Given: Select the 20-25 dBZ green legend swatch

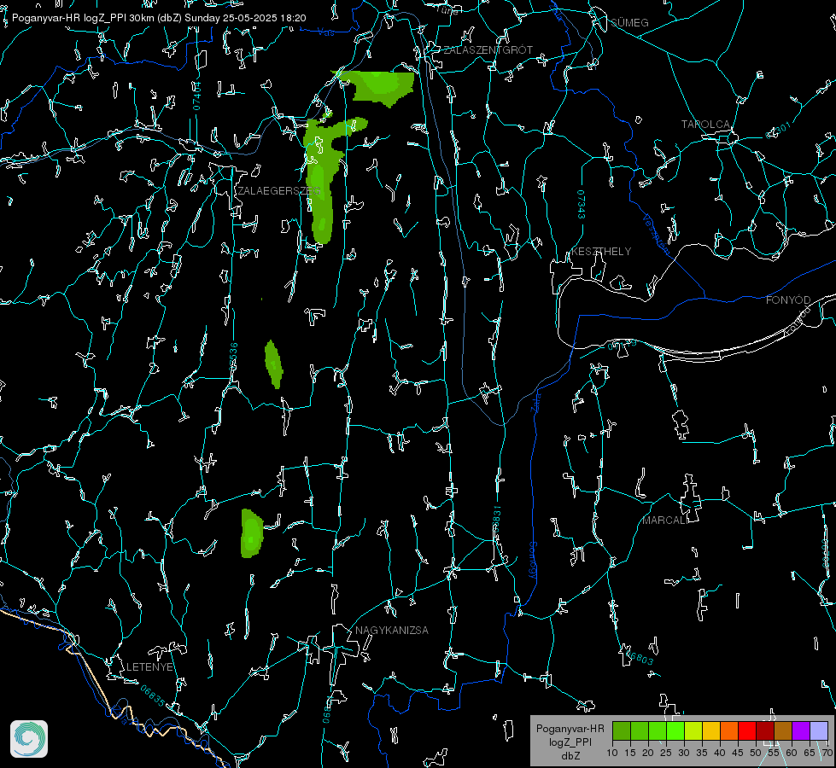Looking at the screenshot, I should 658,730.
